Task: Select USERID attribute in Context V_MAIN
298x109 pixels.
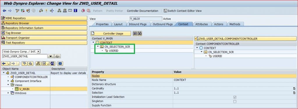Action: pyautogui.click(x=114, y=51)
